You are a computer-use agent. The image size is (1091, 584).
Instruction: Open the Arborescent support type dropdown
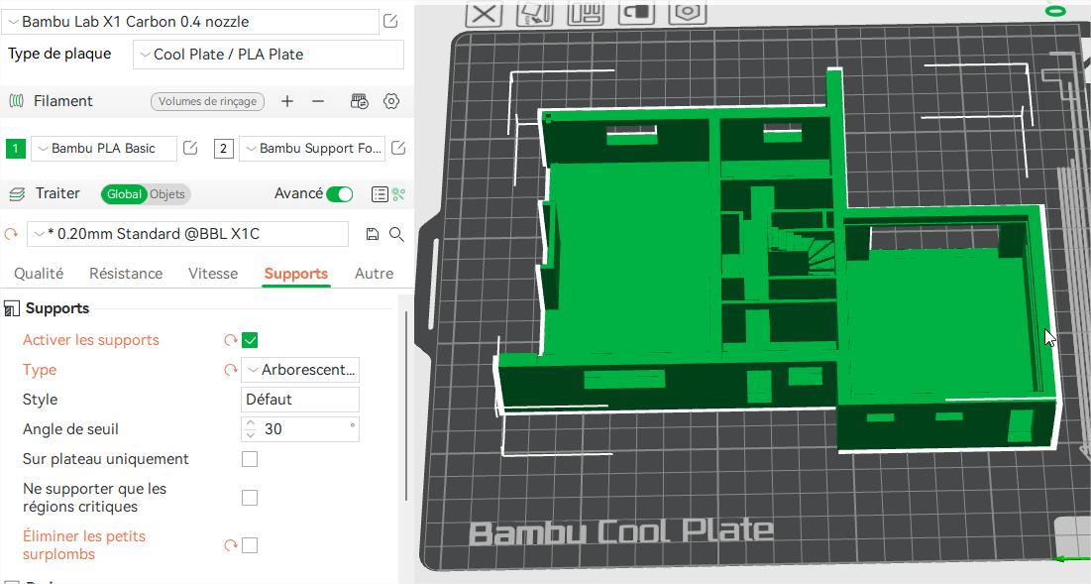(x=300, y=370)
